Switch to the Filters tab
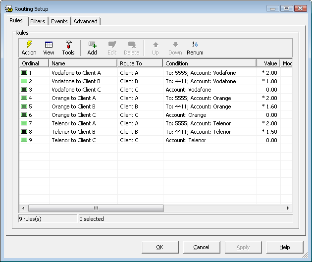Screen dimensions: 312x262 pos(37,21)
